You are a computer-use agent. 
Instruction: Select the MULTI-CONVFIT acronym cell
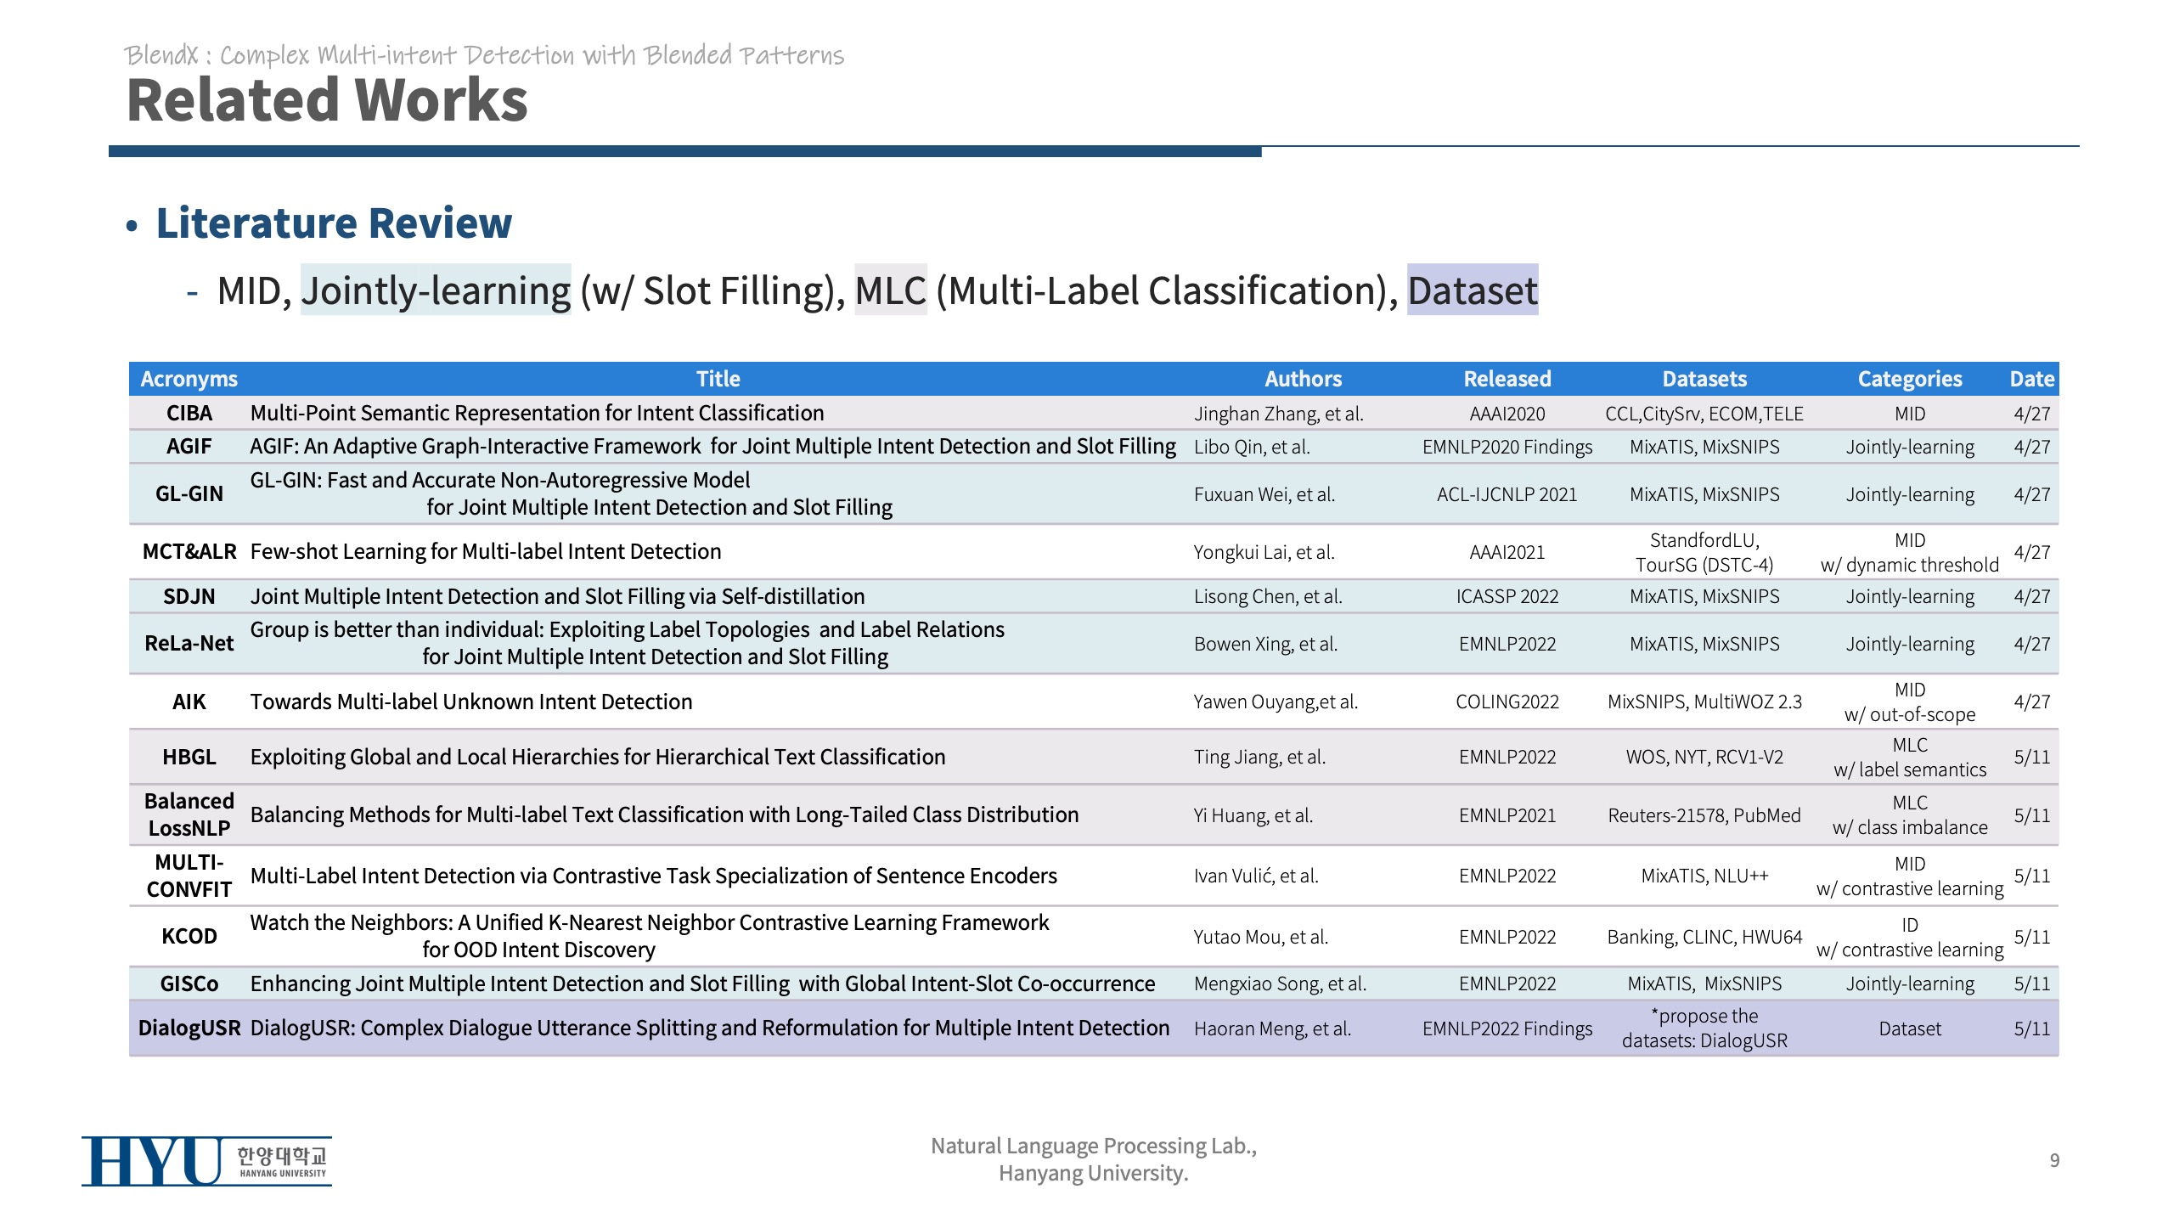pyautogui.click(x=189, y=876)
